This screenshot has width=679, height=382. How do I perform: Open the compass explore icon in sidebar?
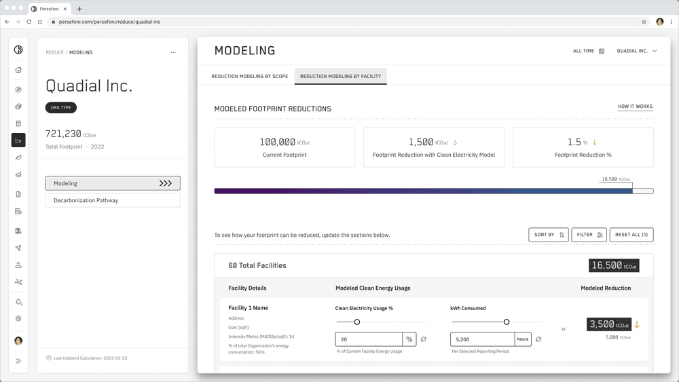[18, 90]
